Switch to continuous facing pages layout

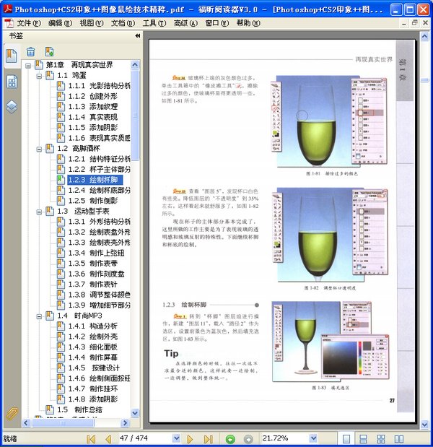tap(381, 439)
